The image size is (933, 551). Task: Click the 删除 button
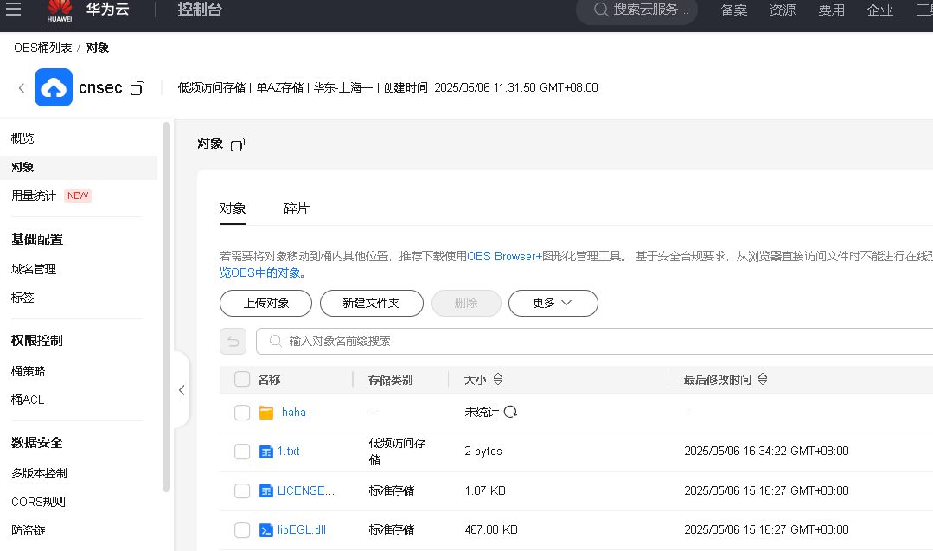click(467, 303)
